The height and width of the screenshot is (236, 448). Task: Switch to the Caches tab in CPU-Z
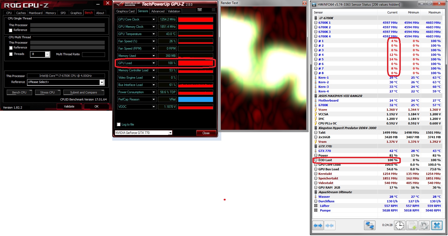coord(21,13)
